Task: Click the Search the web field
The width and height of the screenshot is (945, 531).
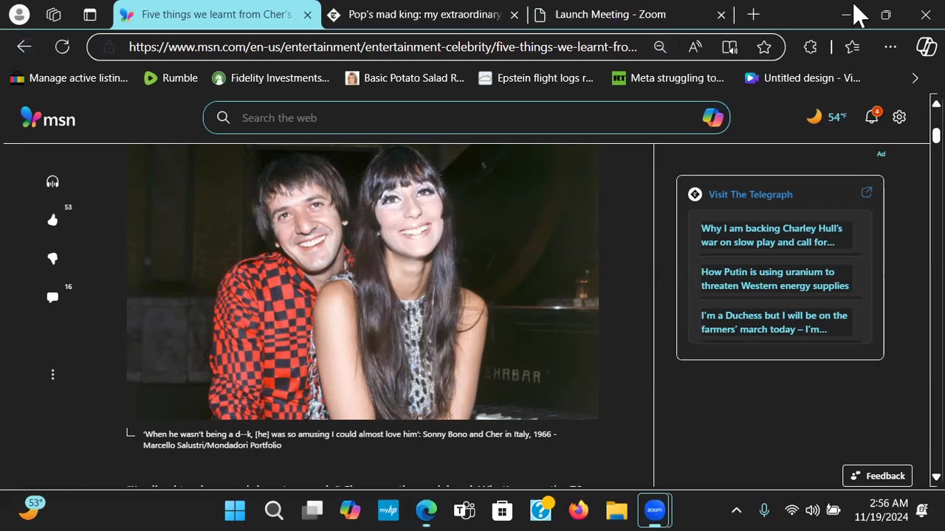Action: [x=466, y=117]
